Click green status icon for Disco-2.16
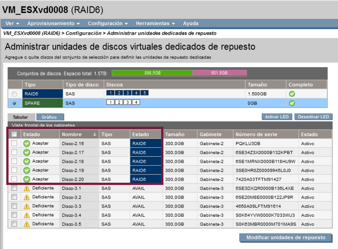The width and height of the screenshot is (338, 249). pyautogui.click(x=26, y=143)
